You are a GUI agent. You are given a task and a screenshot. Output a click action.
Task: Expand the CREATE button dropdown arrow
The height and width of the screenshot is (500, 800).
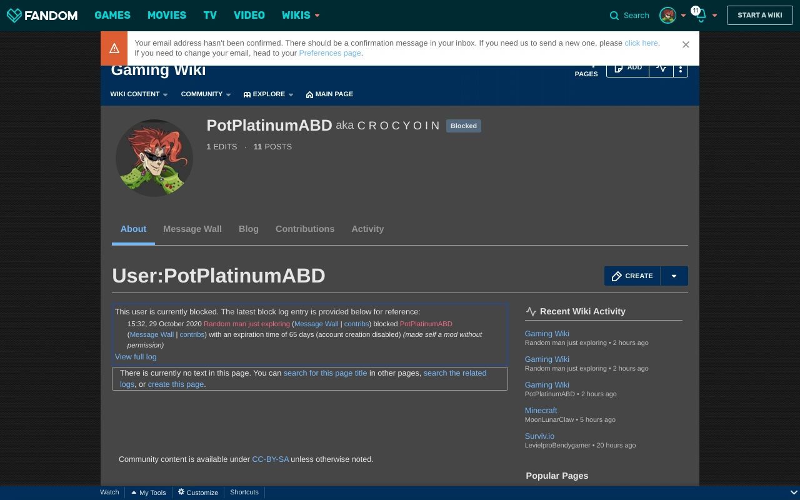(674, 276)
